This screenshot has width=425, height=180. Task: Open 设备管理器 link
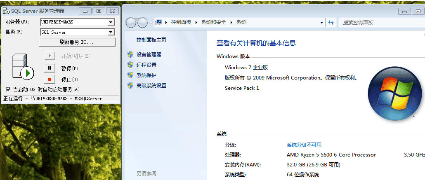149,55
